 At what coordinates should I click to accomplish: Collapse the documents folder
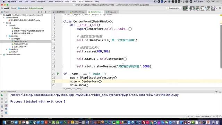tap(4, 18)
